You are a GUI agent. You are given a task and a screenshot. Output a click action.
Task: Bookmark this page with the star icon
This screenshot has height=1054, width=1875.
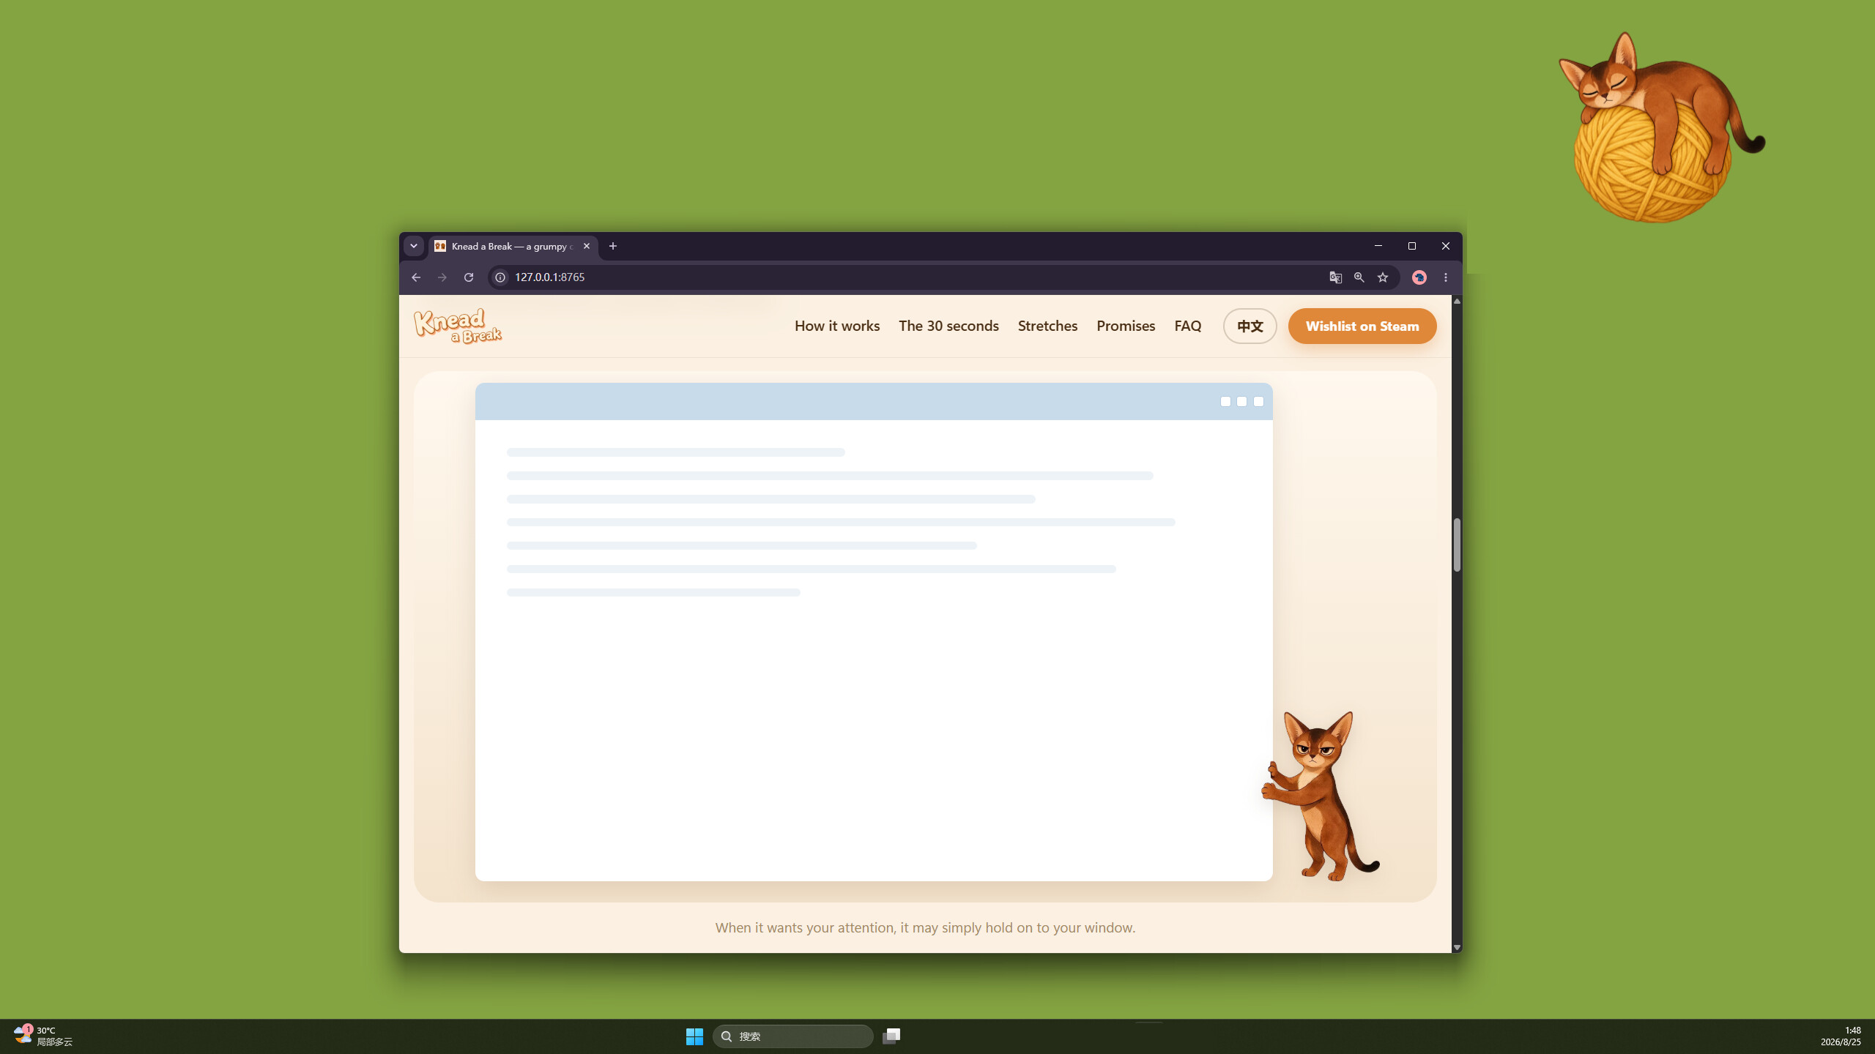pyautogui.click(x=1383, y=277)
